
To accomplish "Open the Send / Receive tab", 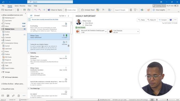I will 20,6.
